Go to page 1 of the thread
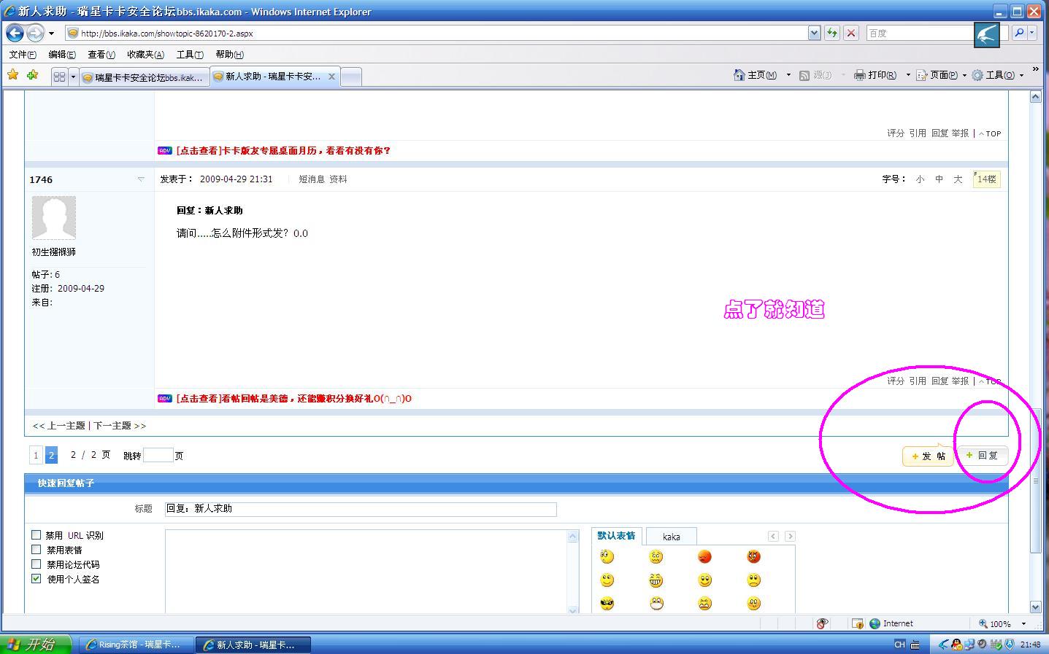 pyautogui.click(x=36, y=455)
